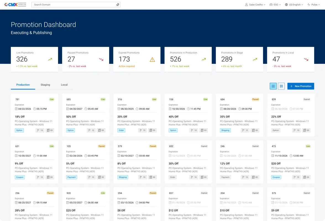Switch to grid view layout
Image resolution: width=325 pixels, height=221 pixels.
pos(273,86)
